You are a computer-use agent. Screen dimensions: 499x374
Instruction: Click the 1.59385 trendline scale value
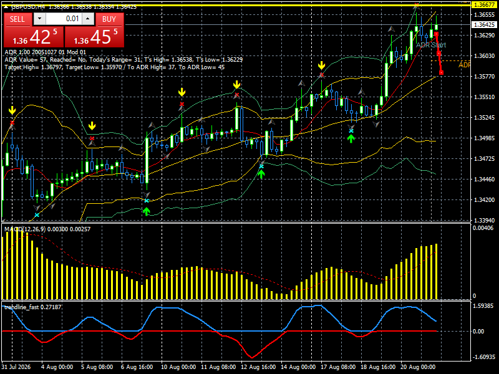[x=483, y=305]
